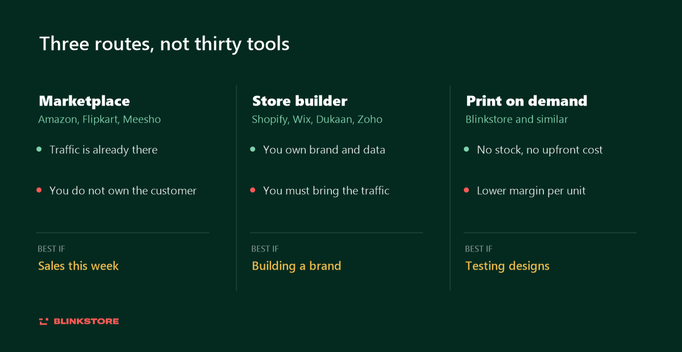Click BEST IF label above 'Sales this week'

[51, 249]
